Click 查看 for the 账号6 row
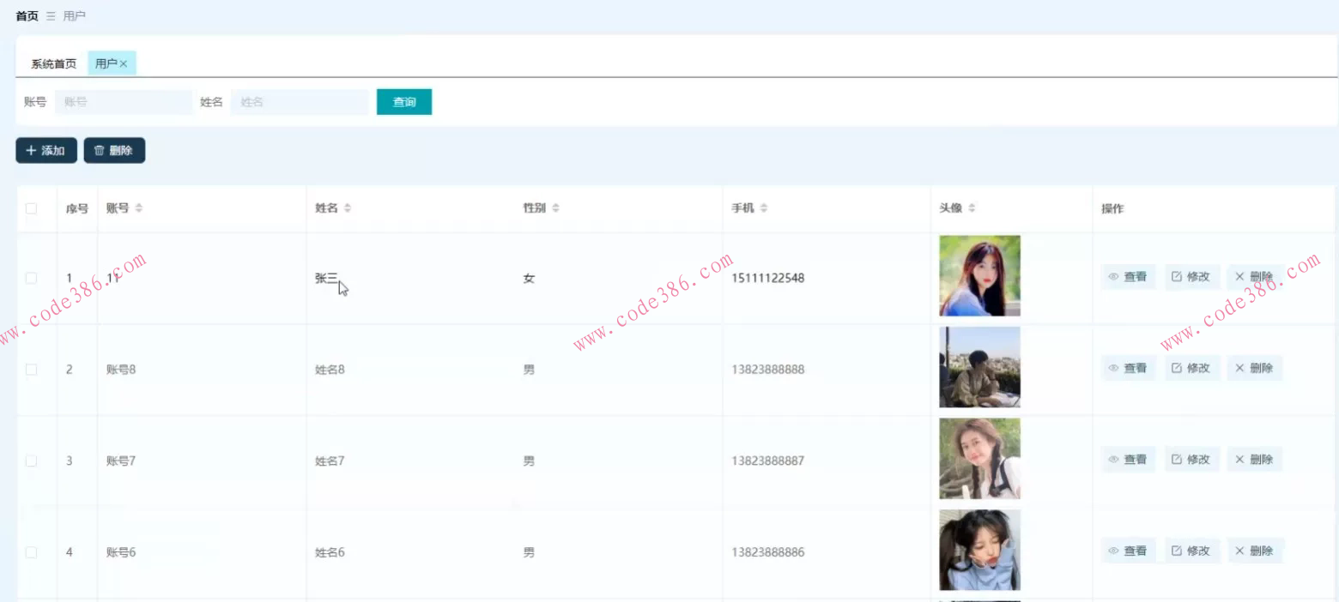Viewport: 1339px width, 602px height. pyautogui.click(x=1129, y=551)
